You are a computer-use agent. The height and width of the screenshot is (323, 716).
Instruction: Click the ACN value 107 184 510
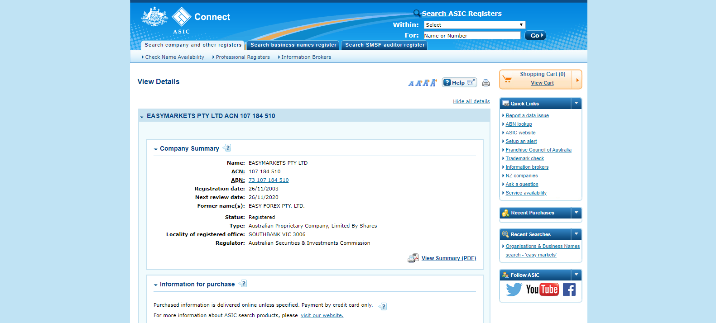tap(264, 171)
